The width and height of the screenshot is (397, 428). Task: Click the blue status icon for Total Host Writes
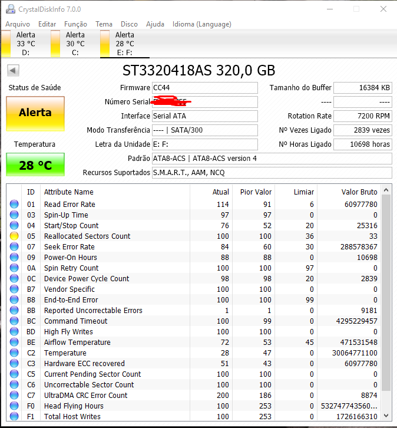click(14, 416)
